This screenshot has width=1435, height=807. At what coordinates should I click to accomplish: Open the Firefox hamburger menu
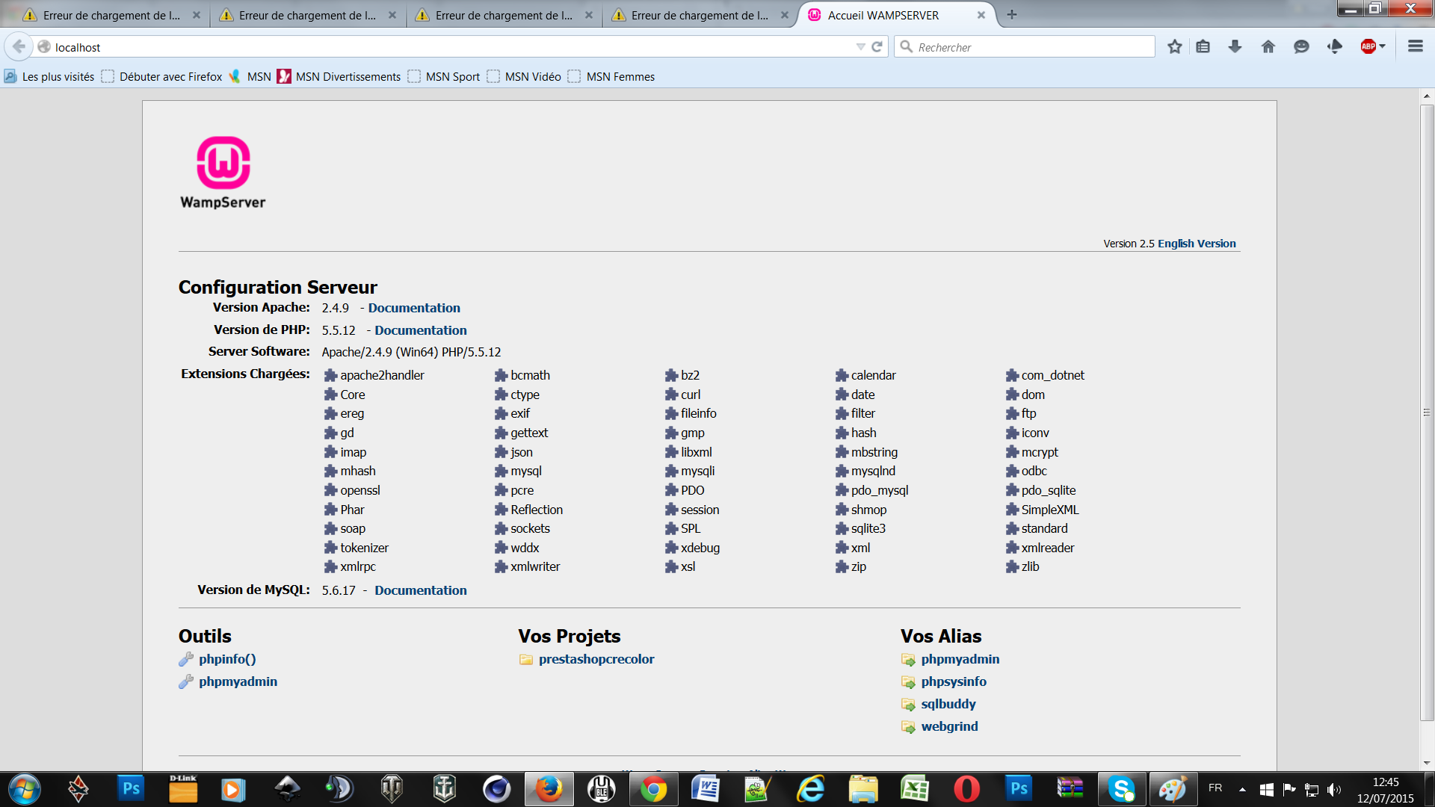1415,46
